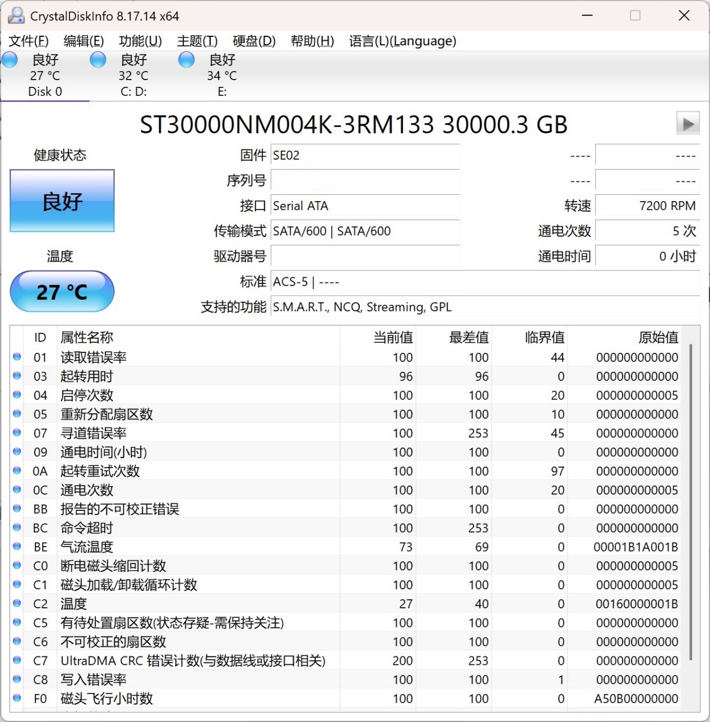The height and width of the screenshot is (722, 710).
Task: Open the 文件(F) menu
Action: tap(29, 41)
